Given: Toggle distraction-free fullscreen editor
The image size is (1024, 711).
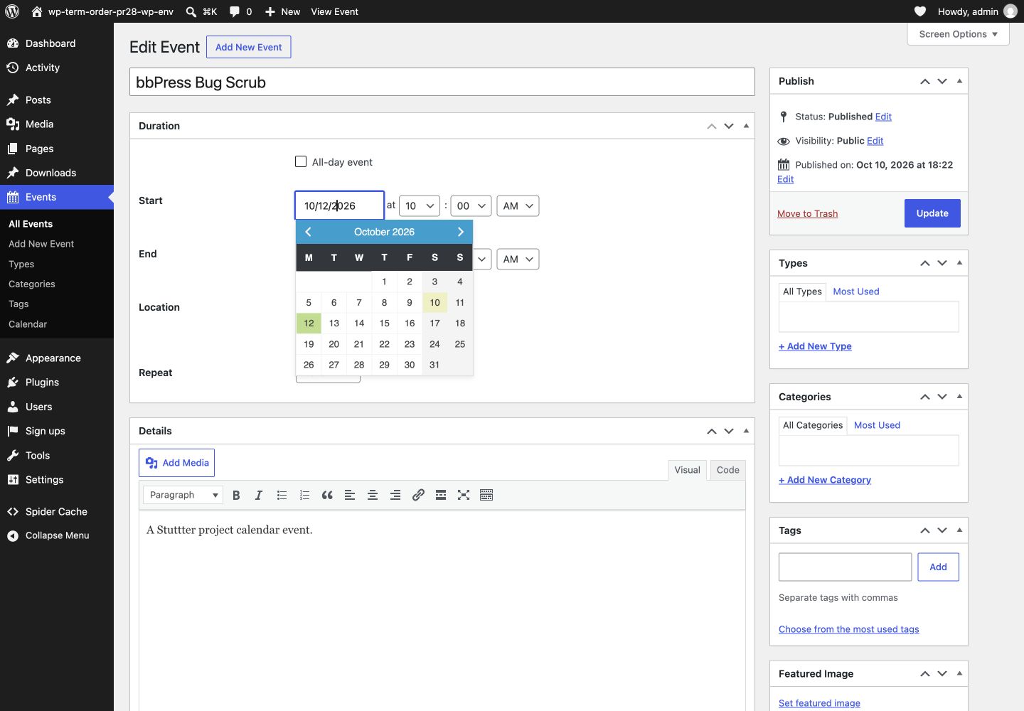Looking at the screenshot, I should click(464, 495).
